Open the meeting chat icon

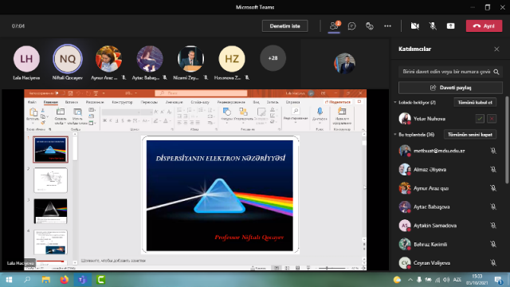pyautogui.click(x=351, y=26)
